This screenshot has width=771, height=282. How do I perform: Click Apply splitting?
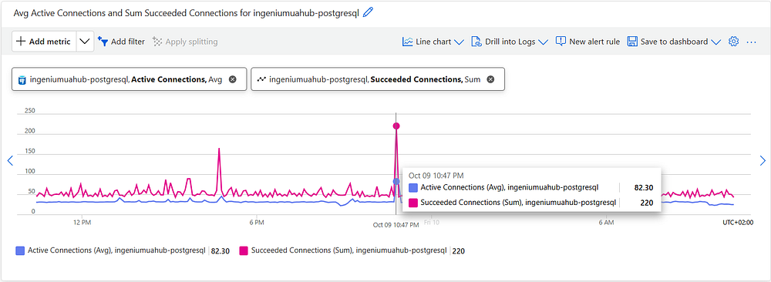[185, 42]
